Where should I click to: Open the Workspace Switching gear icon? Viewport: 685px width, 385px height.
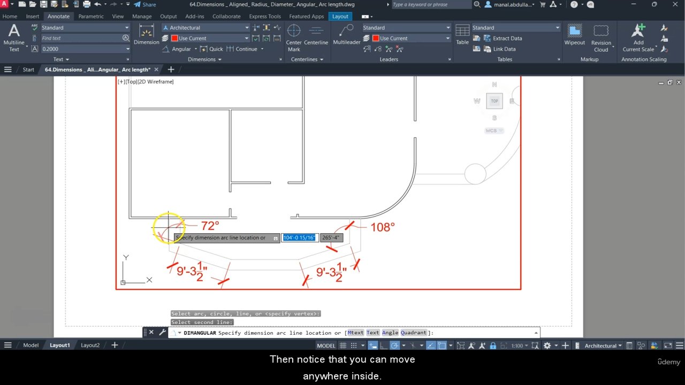point(547,345)
